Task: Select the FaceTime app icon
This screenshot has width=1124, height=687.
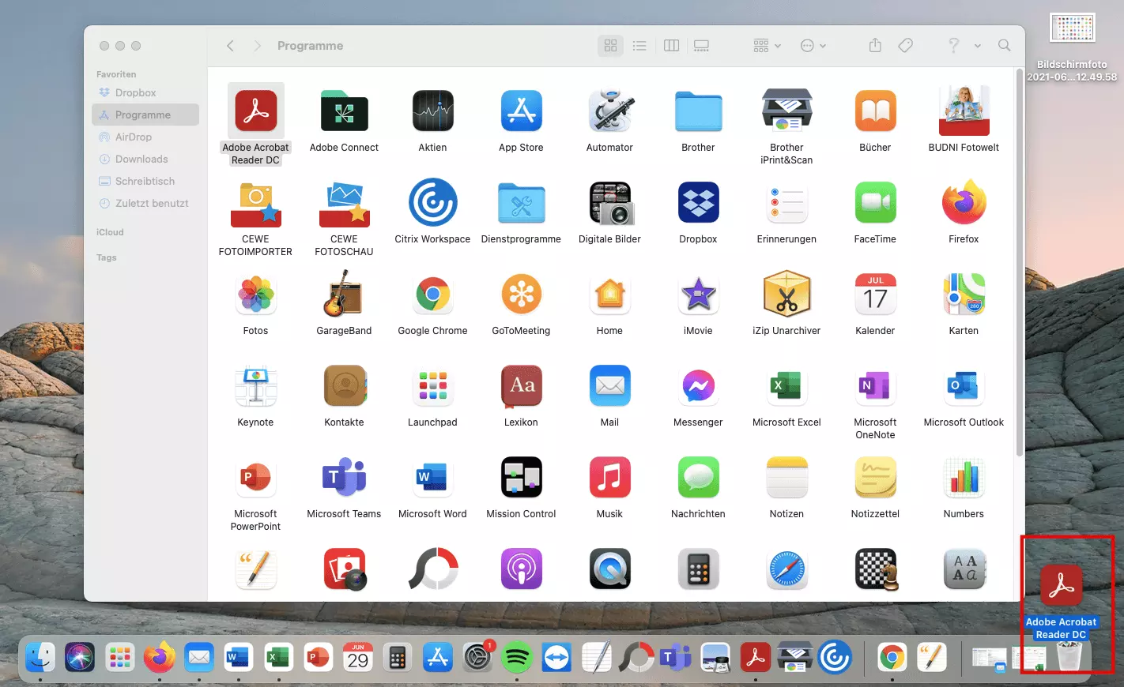Action: 875,203
